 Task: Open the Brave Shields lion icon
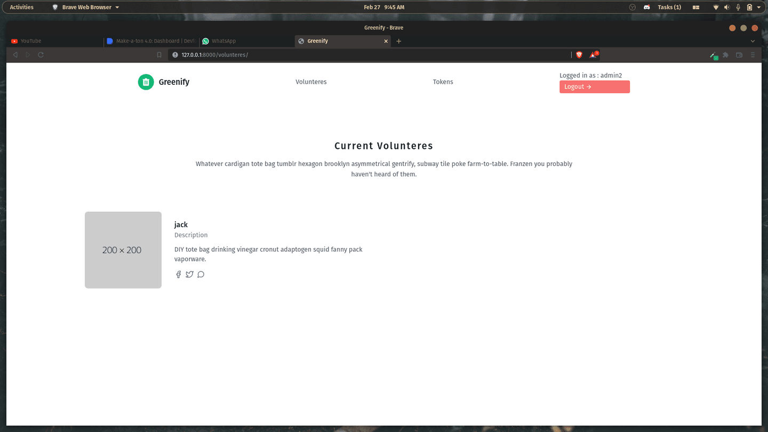click(579, 55)
